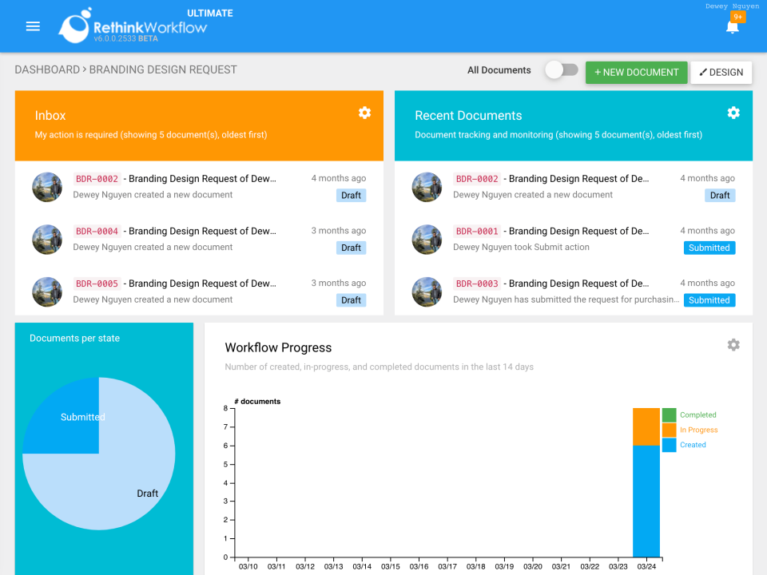Viewport: 767px width, 575px height.
Task: Open the Recent Documents settings gear
Action: point(733,113)
